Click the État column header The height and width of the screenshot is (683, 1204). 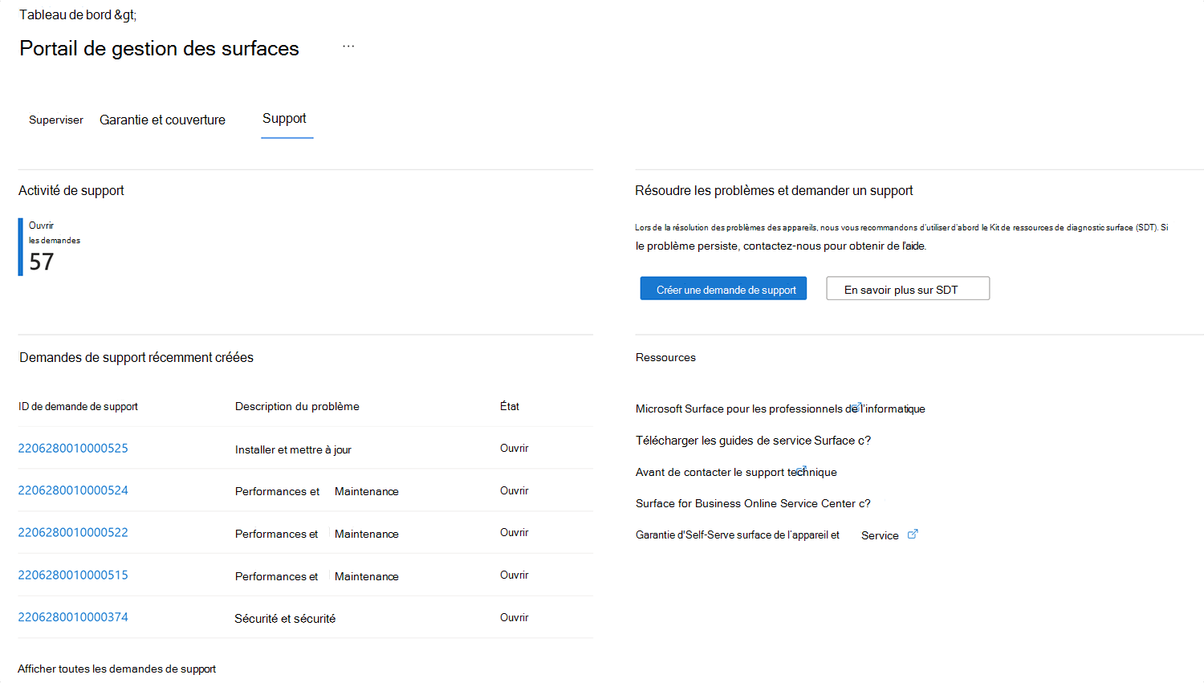(x=509, y=406)
